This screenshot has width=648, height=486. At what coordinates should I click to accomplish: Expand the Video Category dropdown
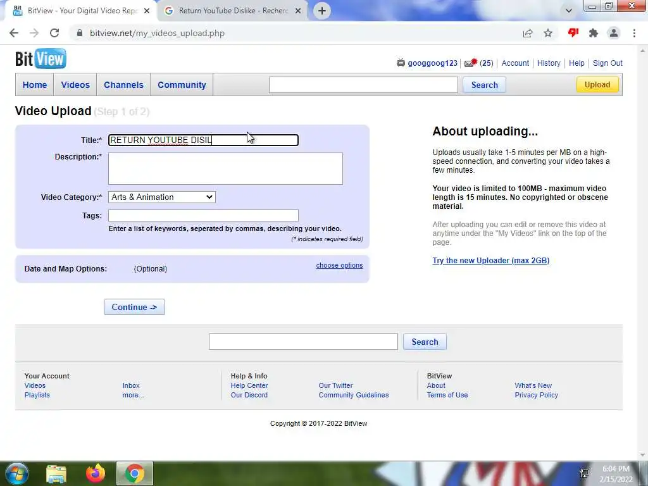click(x=162, y=197)
